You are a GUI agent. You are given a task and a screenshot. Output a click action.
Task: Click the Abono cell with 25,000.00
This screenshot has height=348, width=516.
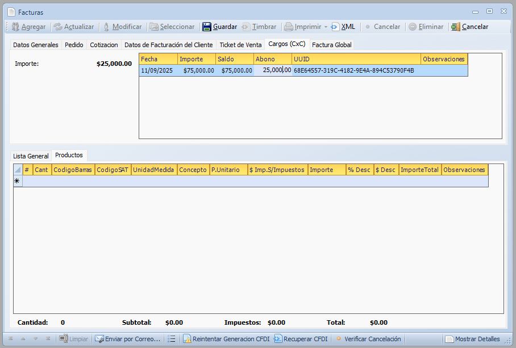pos(273,70)
